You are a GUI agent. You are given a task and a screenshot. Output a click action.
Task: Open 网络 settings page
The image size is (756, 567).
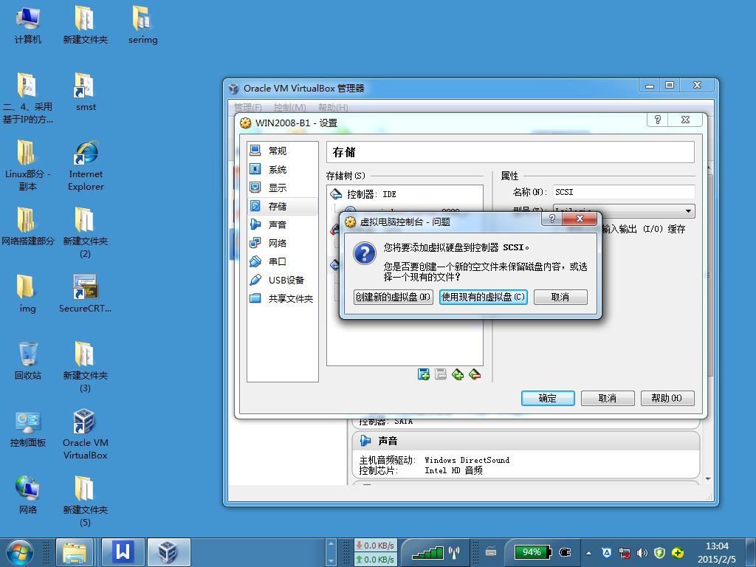(x=278, y=243)
